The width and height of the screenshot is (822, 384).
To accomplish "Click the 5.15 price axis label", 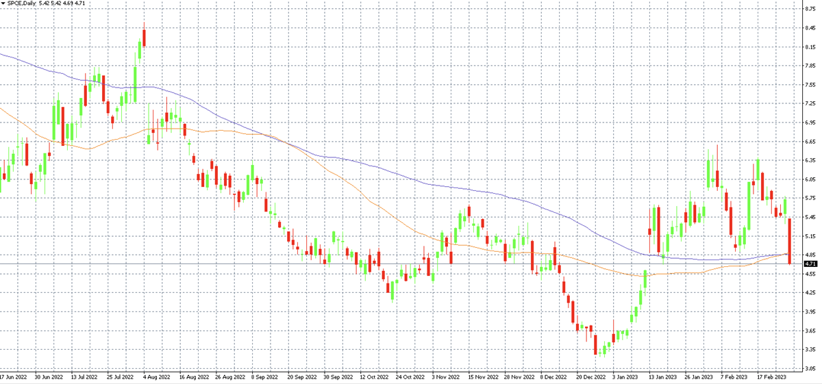I will (x=810, y=236).
